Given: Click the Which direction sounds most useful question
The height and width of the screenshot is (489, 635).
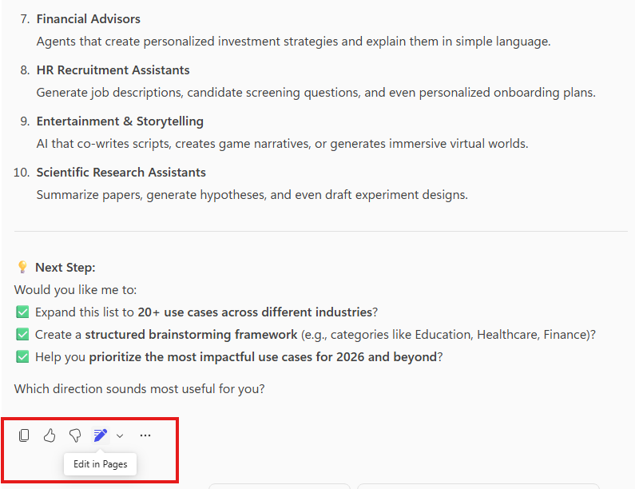Looking at the screenshot, I should point(139,389).
